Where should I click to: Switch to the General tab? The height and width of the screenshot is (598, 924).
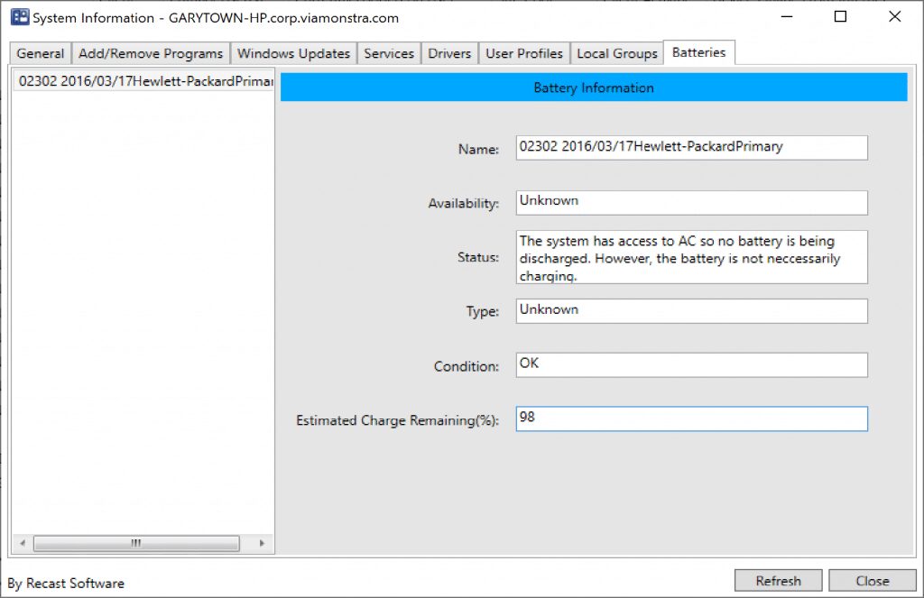pos(41,54)
